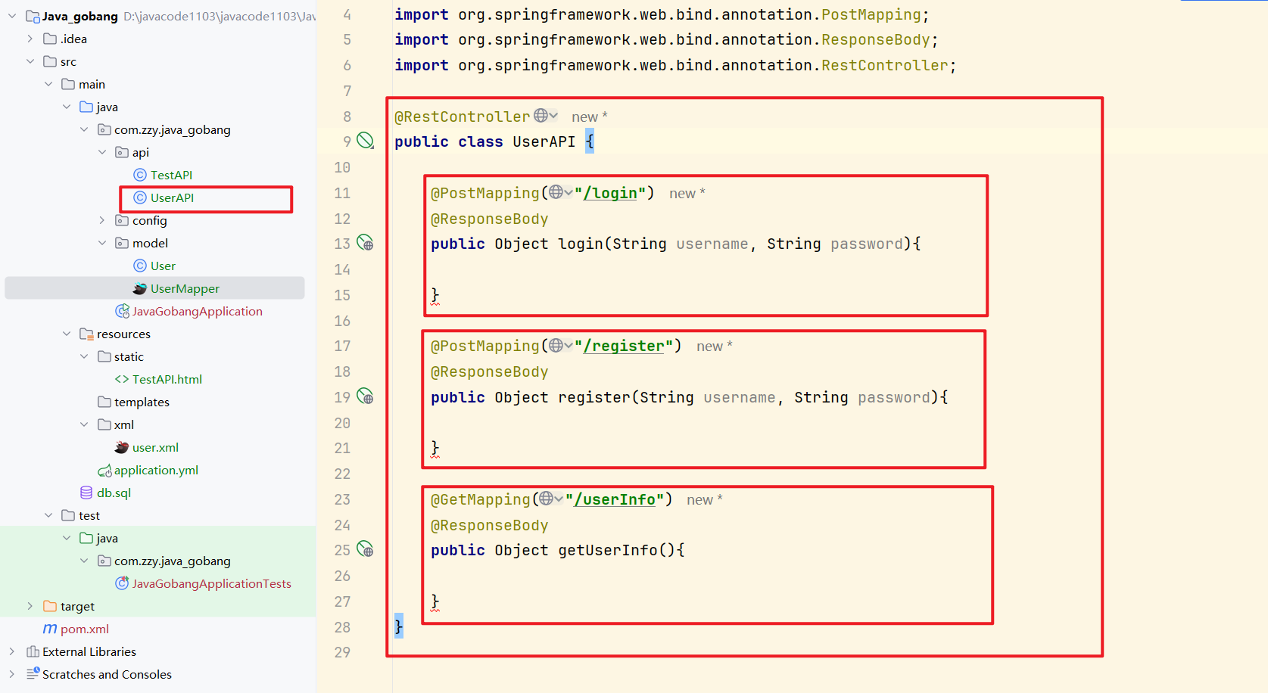Click UserAPI class name in editor

(x=544, y=141)
